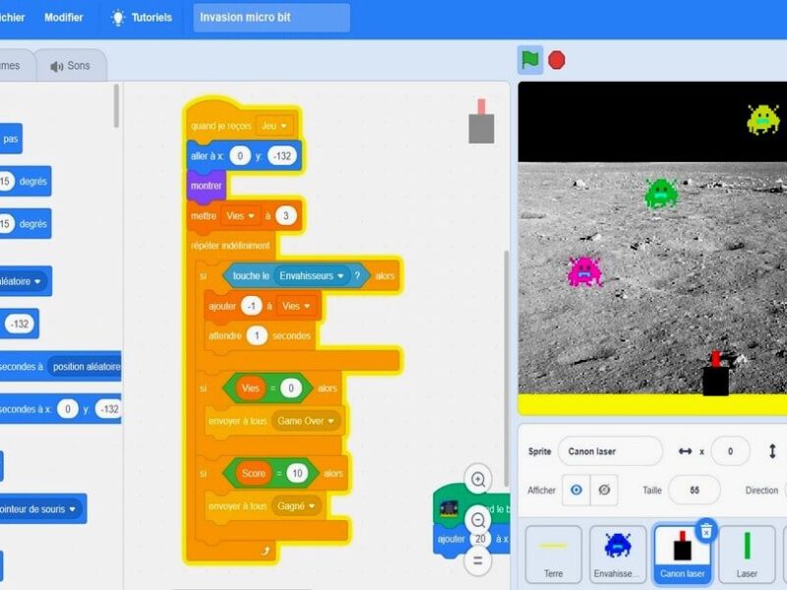Open the Tutoriels lightbulb menu
This screenshot has width=787, height=590.
[x=142, y=18]
